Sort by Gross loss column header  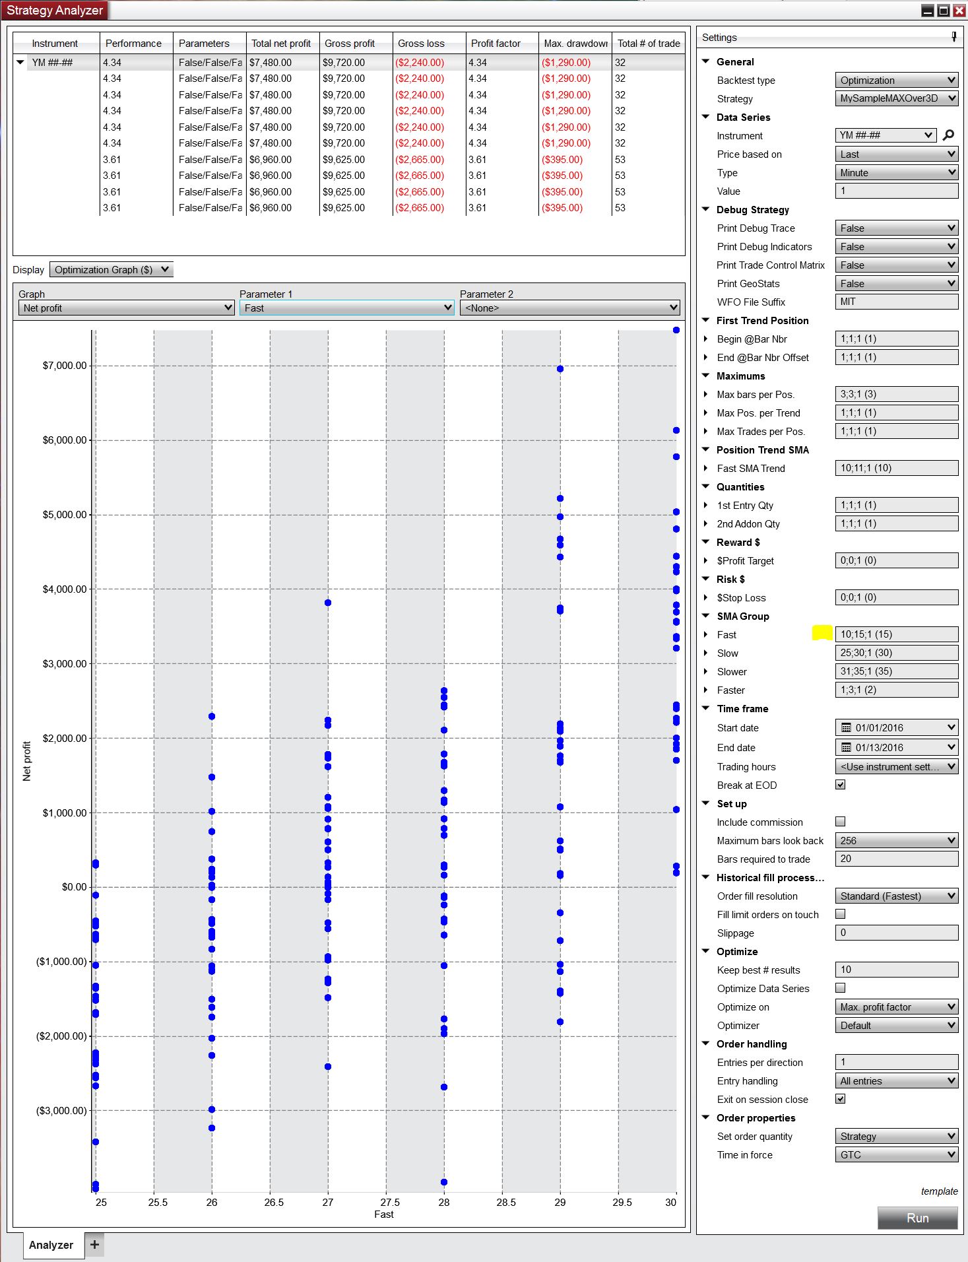(429, 43)
